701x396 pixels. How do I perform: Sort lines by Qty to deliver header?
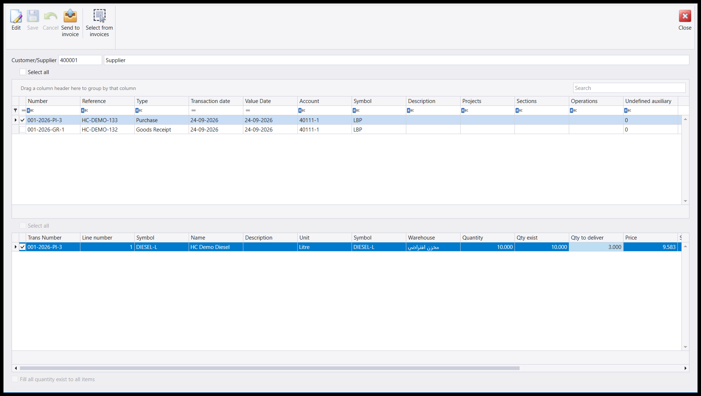click(596, 238)
